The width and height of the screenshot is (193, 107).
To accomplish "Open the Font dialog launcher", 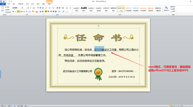I will [43, 15].
